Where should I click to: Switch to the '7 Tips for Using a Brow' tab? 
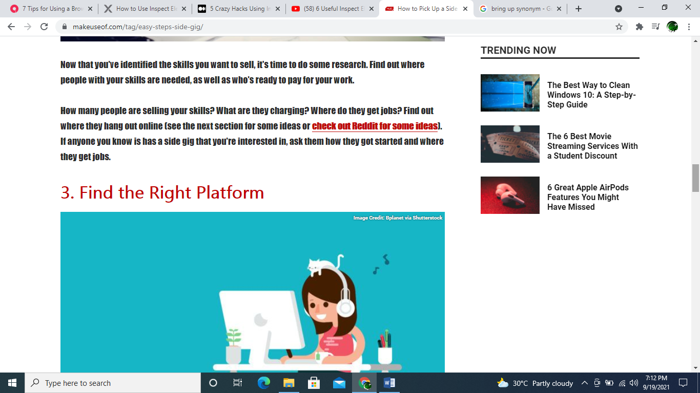(x=49, y=9)
